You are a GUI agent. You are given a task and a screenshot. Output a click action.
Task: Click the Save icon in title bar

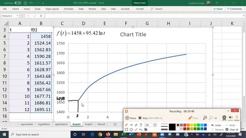click(x=25, y=3)
